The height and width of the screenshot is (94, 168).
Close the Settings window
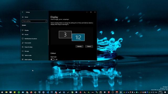coord(95,12)
